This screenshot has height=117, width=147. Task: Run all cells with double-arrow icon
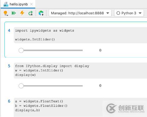pos(14,13)
